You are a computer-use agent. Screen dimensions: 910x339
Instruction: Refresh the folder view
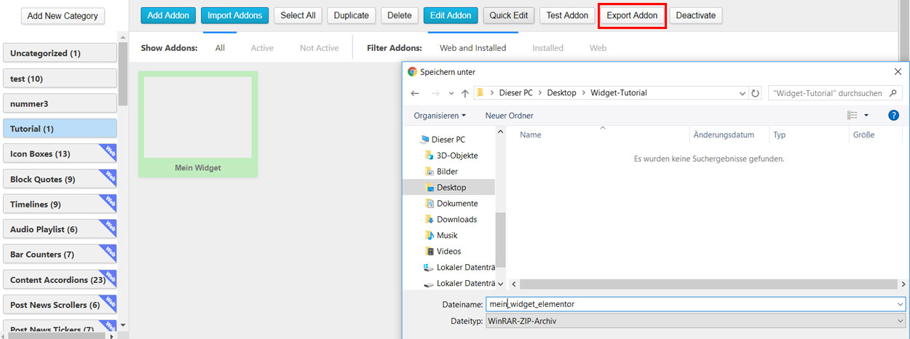pos(756,93)
